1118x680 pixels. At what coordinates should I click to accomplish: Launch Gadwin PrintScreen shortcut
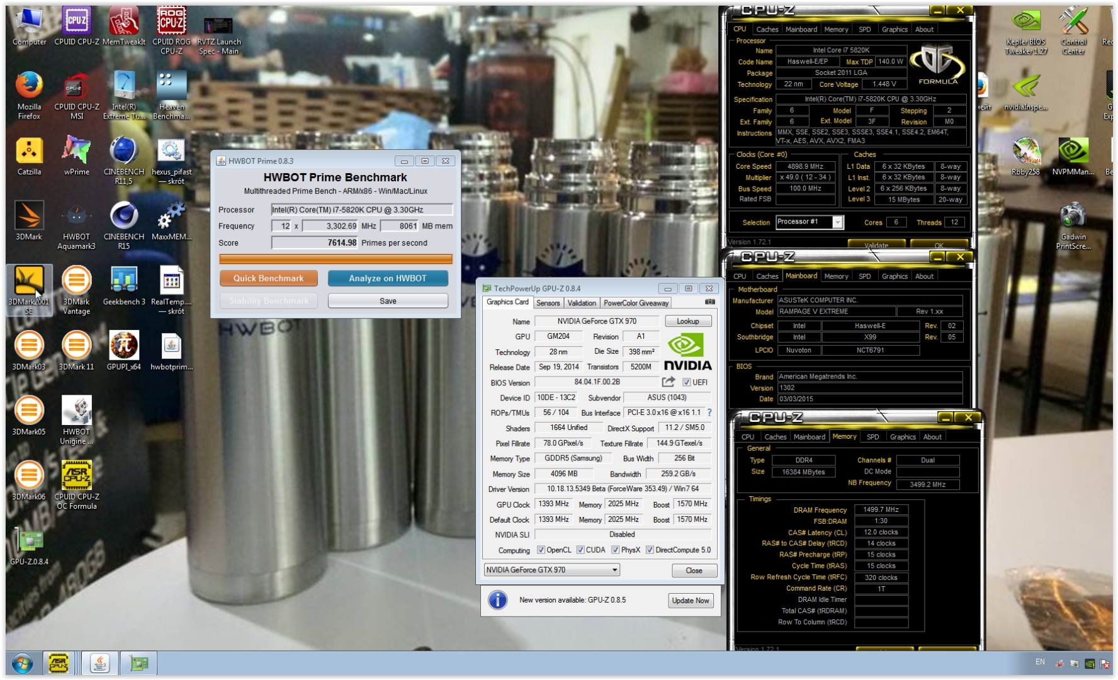(1073, 225)
